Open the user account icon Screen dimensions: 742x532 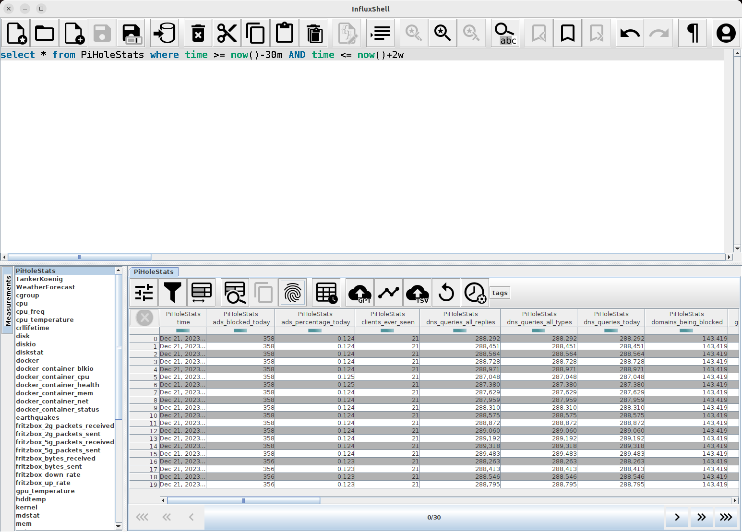(726, 33)
